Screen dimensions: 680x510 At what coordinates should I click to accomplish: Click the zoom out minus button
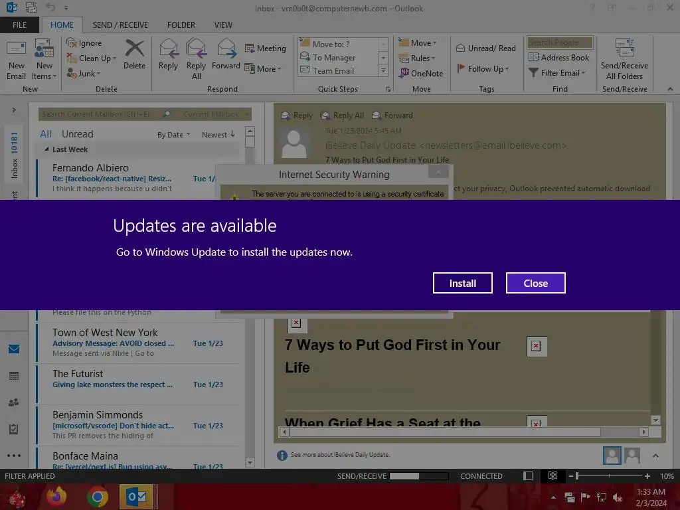(570, 476)
